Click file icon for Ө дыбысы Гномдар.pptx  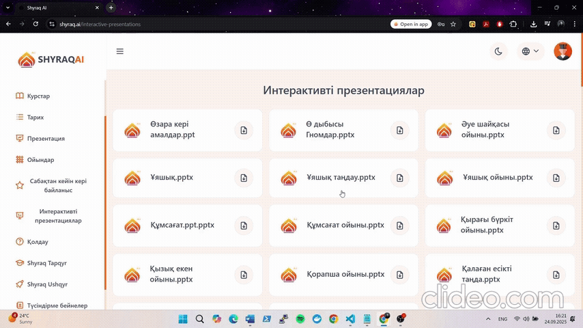pyautogui.click(x=400, y=130)
